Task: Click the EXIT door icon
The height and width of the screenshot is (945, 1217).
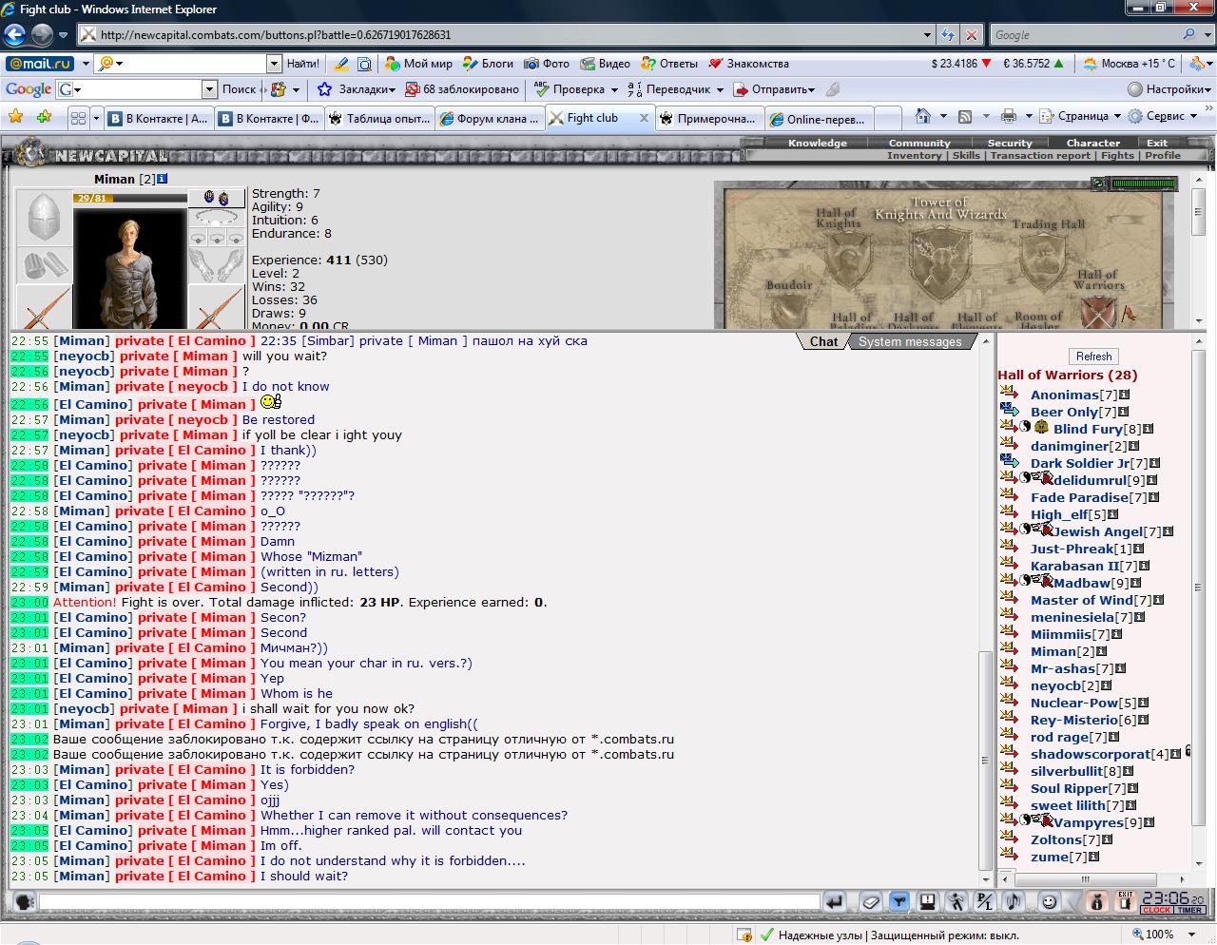Action: pos(1126,901)
